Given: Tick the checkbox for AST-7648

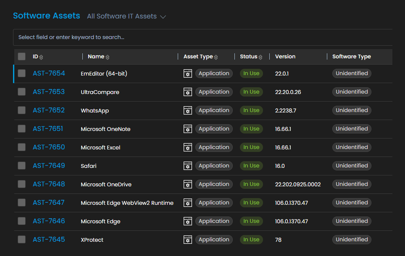Looking at the screenshot, I should (22, 184).
